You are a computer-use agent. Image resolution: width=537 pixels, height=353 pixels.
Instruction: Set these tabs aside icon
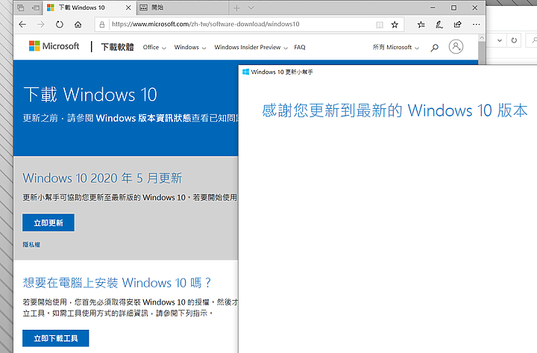coord(36,7)
